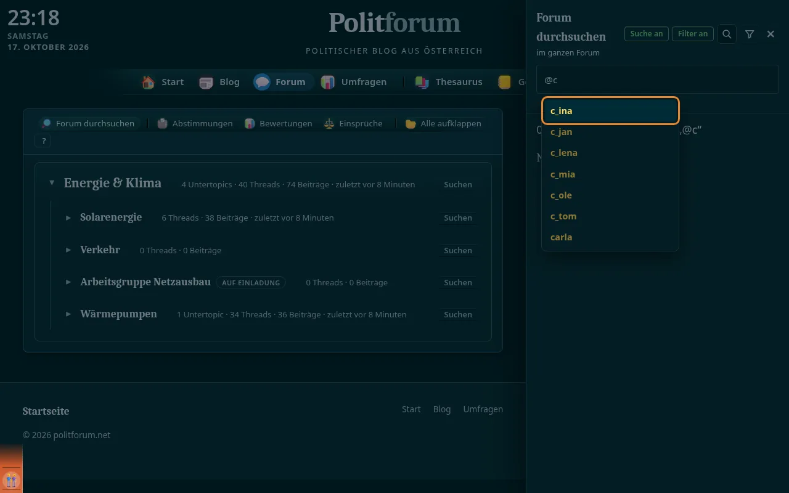Click Suchen in the Energie & Klima row
789x493 pixels.
click(x=458, y=184)
